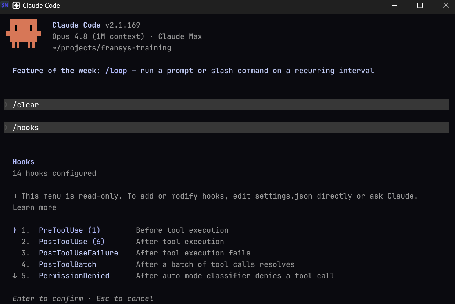455x304 pixels.
Task: Click the info icon before 'This menu is read-only'
Action: click(15, 196)
